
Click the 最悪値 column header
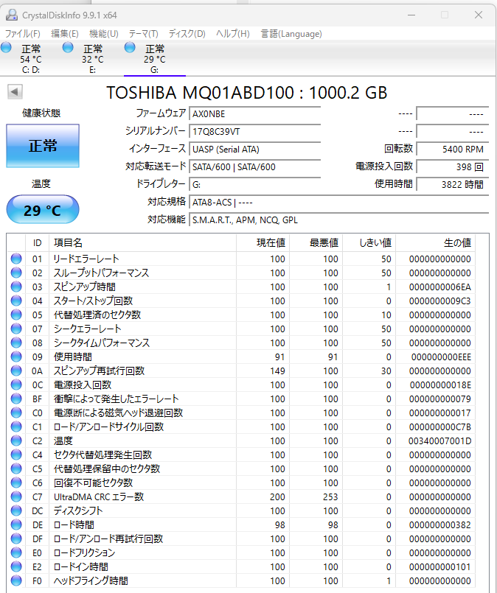pyautogui.click(x=316, y=243)
